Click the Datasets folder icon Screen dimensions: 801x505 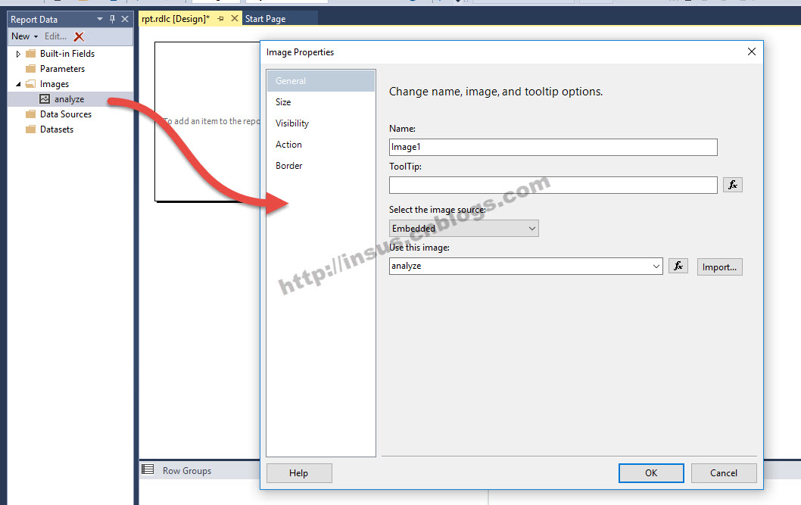(x=30, y=129)
